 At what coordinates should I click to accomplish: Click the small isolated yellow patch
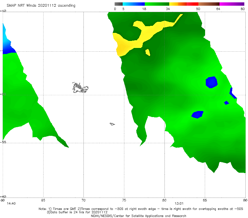148,52
